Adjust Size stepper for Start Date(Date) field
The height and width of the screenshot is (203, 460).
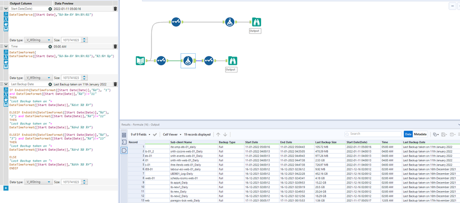[x=85, y=40]
